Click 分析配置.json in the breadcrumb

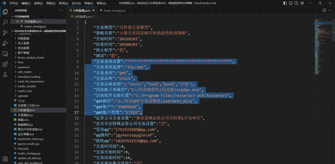tap(83, 16)
